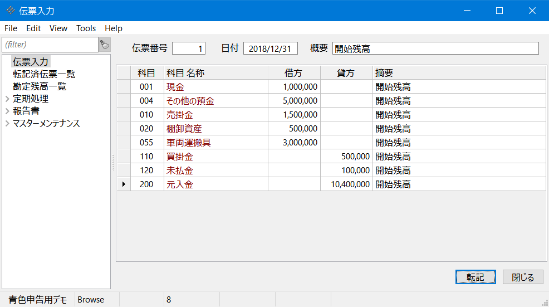Click the 日付 date field
This screenshot has height=307, width=549.
[x=270, y=48]
